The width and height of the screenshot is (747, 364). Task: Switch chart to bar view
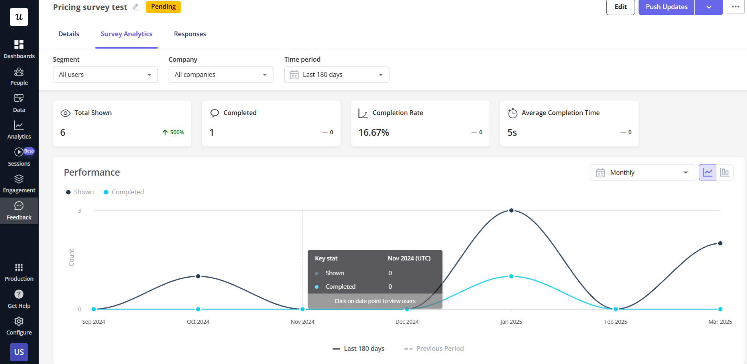point(725,172)
